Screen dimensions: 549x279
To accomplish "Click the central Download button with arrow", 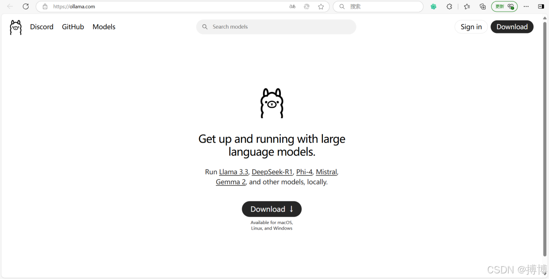I will 272,209.
